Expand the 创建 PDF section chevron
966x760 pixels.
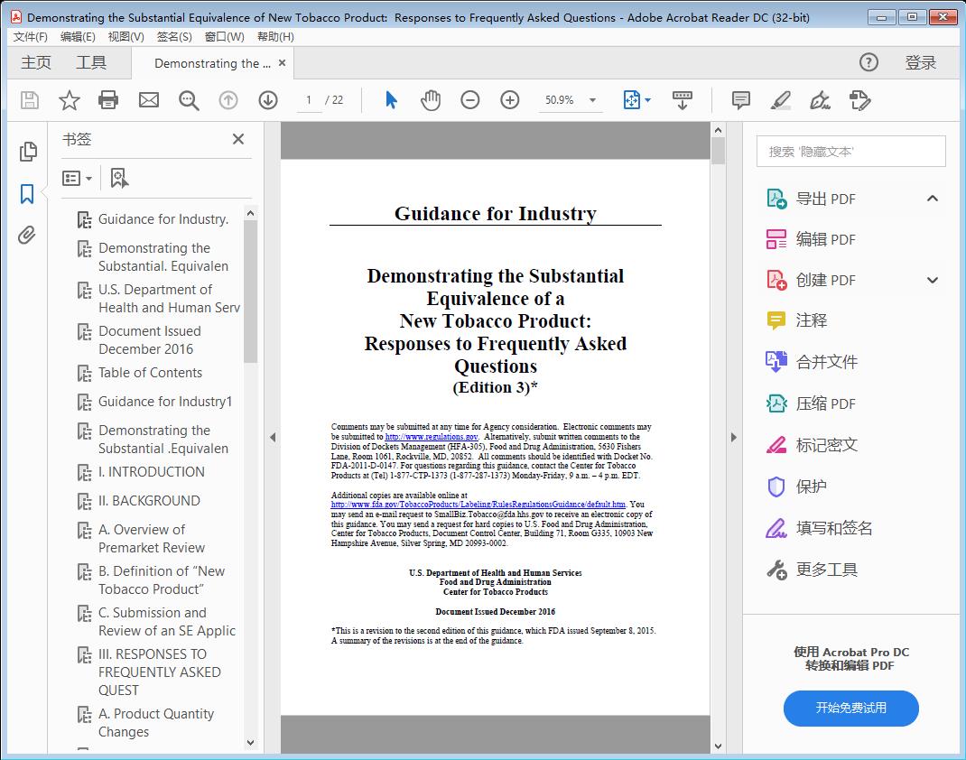click(x=933, y=281)
